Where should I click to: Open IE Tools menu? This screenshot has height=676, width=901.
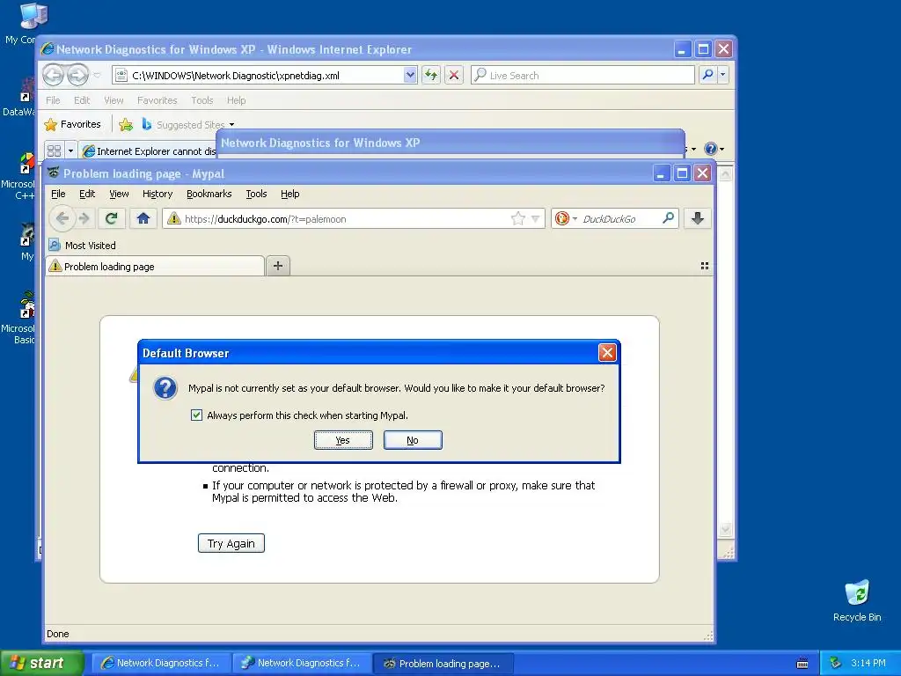pyautogui.click(x=202, y=100)
